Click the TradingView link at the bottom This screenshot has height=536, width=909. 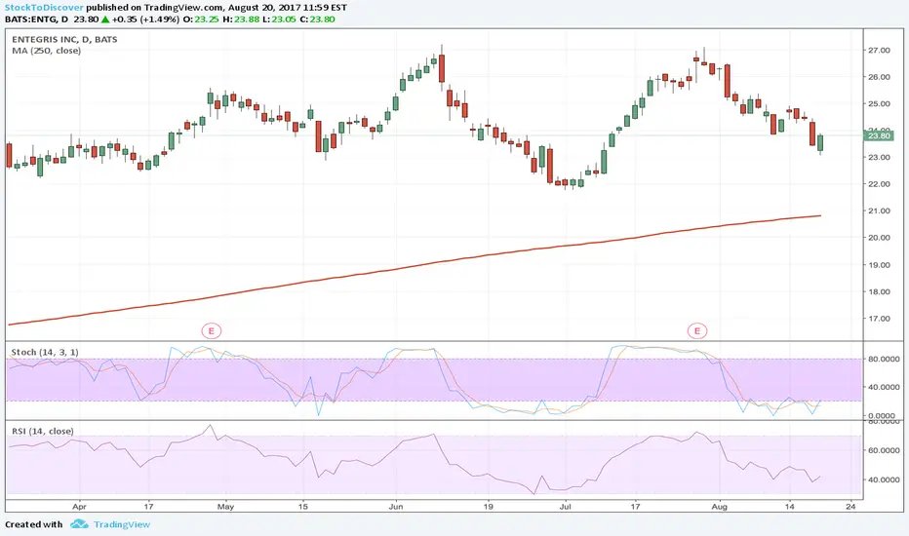[122, 524]
